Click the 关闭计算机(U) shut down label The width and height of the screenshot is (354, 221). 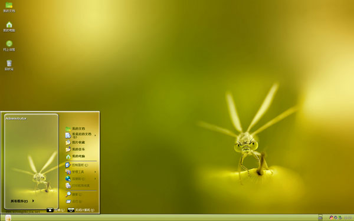point(84,210)
